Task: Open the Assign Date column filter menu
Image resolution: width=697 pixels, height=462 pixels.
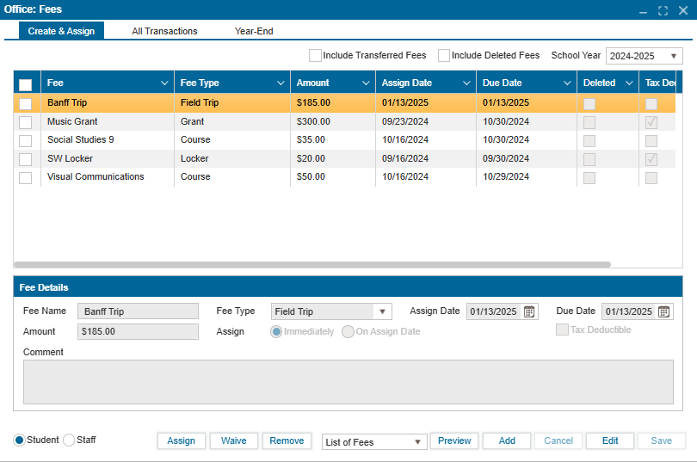Action: pos(466,83)
